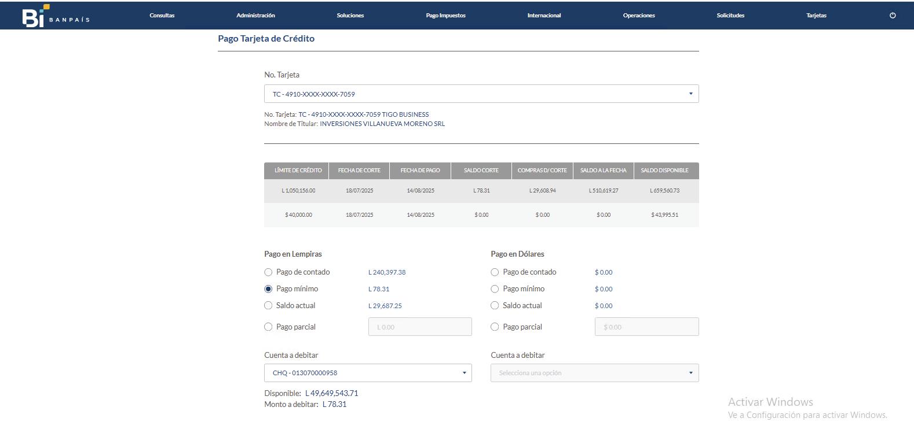This screenshot has width=914, height=433.
Task: Click the card detail text ending TIGO BUSINESS
Action: (364, 114)
